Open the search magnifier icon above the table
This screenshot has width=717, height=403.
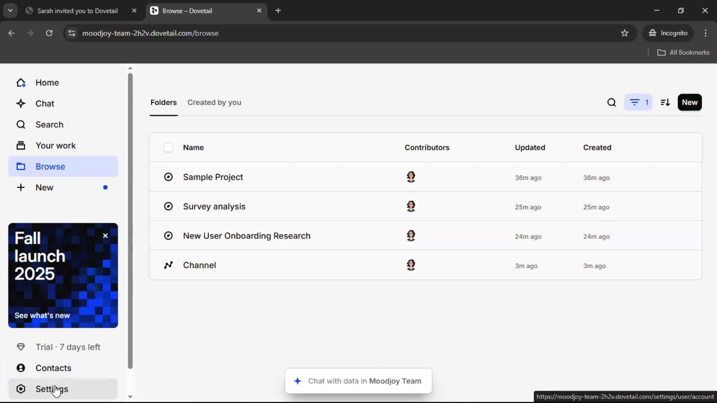611,102
